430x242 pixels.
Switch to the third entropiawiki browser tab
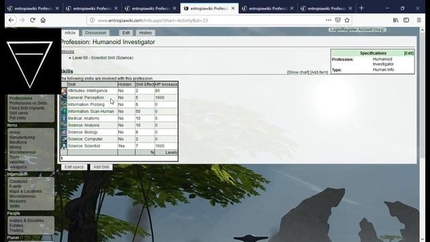pos(150,9)
